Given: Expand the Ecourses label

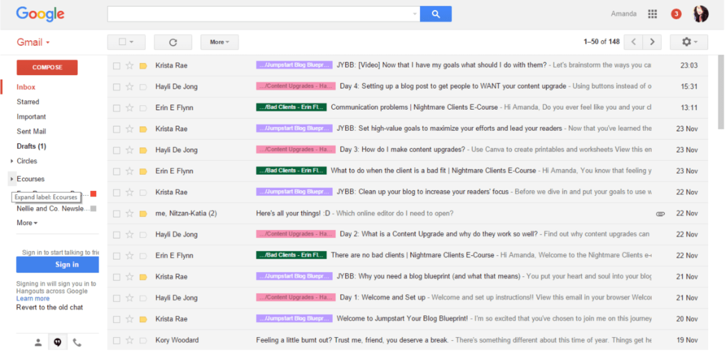Looking at the screenshot, I should 12,179.
